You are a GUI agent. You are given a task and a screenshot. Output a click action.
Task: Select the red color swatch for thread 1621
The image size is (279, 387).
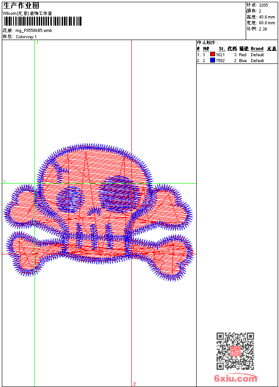tap(212, 54)
